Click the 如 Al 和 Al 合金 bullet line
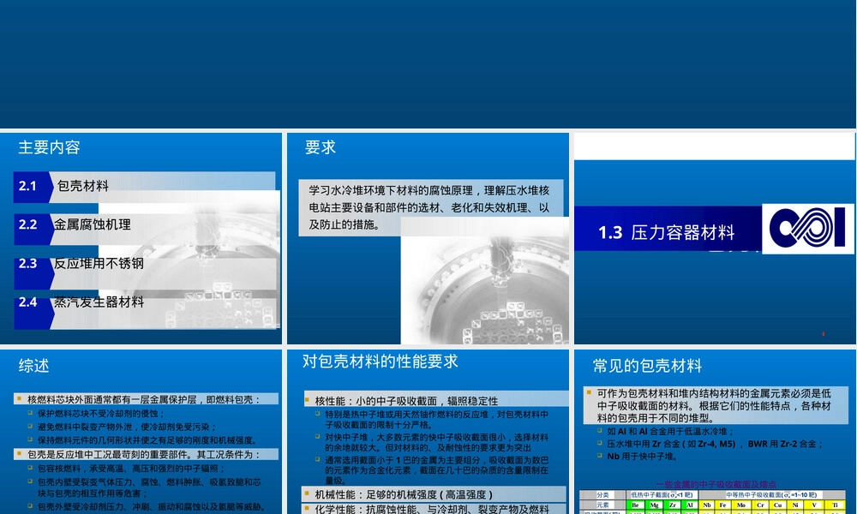The image size is (857, 514). (x=669, y=431)
